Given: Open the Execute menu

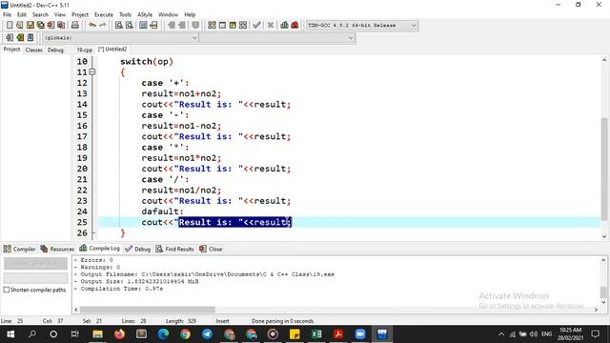Looking at the screenshot, I should [x=104, y=15].
